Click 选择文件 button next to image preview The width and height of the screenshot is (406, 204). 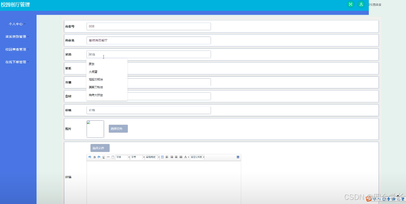118,128
